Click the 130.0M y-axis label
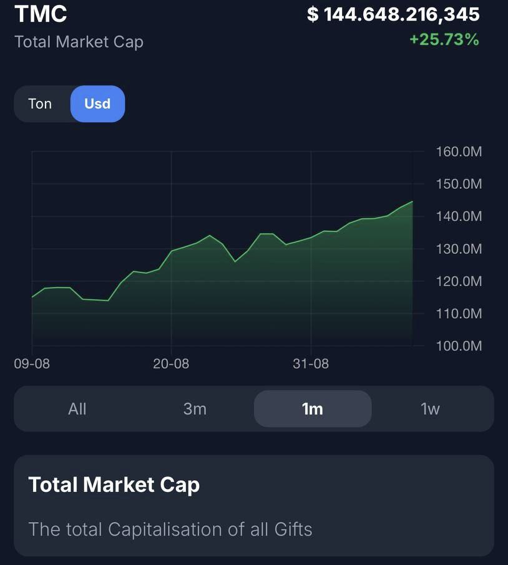Viewport: 508px width, 565px height. point(459,249)
